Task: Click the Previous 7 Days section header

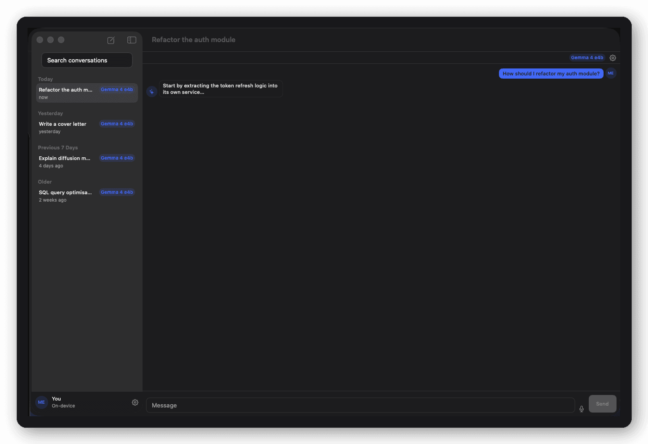Action: tap(58, 148)
